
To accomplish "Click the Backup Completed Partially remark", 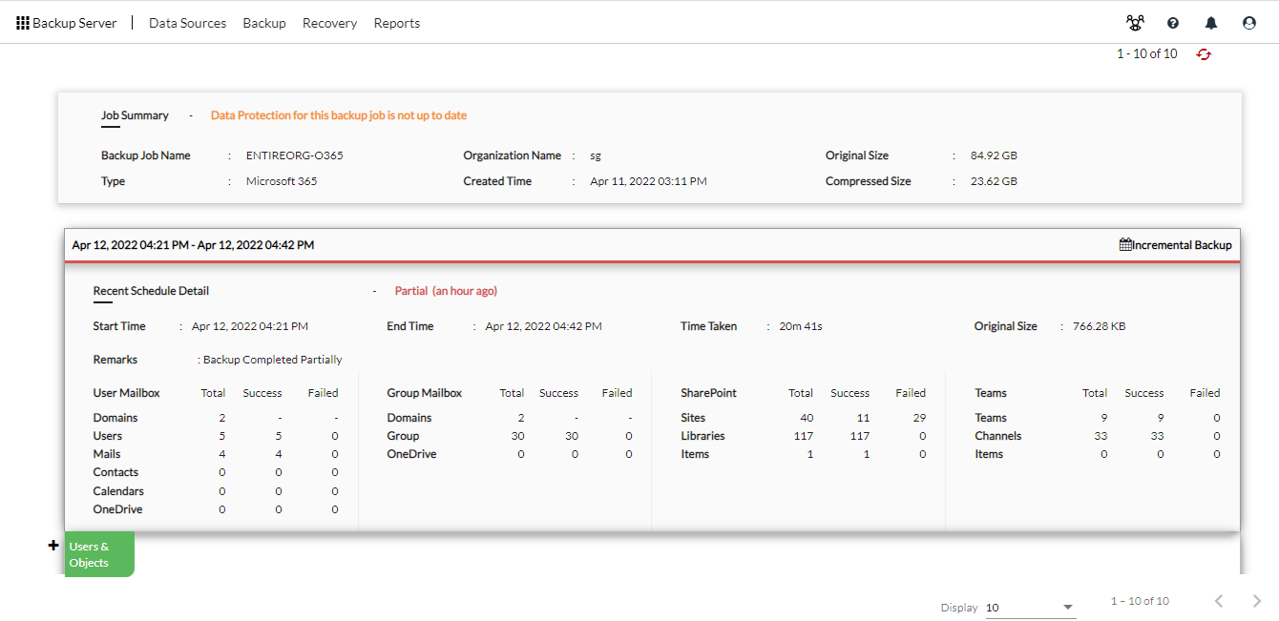I will (x=273, y=360).
